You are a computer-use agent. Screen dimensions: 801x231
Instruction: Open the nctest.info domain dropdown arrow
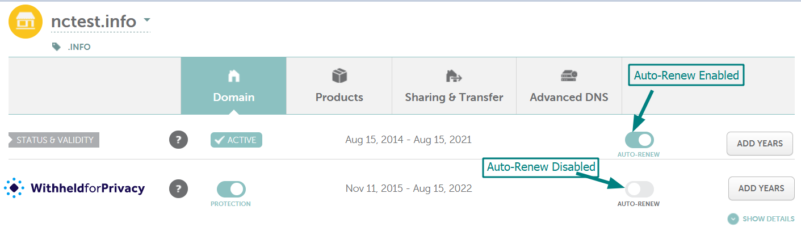pos(146,20)
